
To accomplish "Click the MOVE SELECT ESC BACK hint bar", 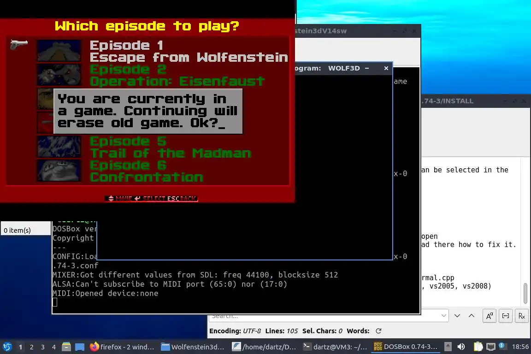I will coord(151,198).
